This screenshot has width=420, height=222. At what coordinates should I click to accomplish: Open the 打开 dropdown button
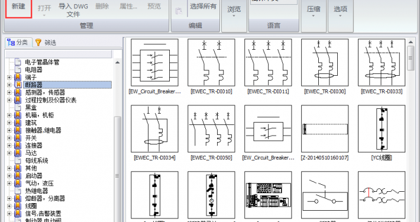coord(44,9)
